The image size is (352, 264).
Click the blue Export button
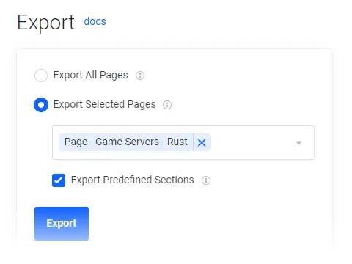[x=62, y=224]
